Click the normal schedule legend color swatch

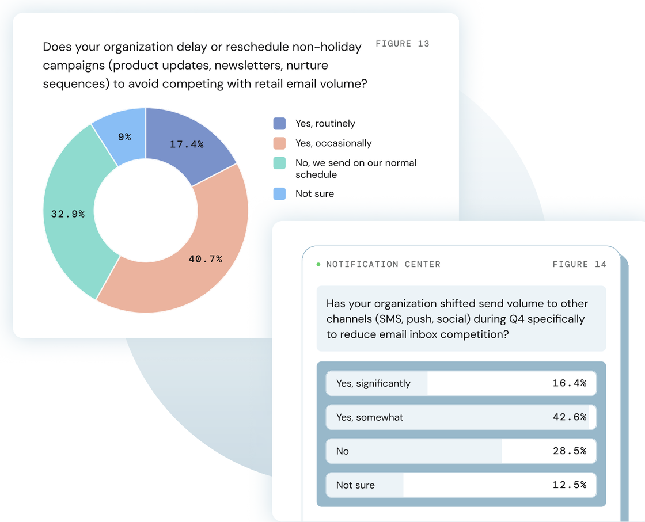[x=279, y=163]
